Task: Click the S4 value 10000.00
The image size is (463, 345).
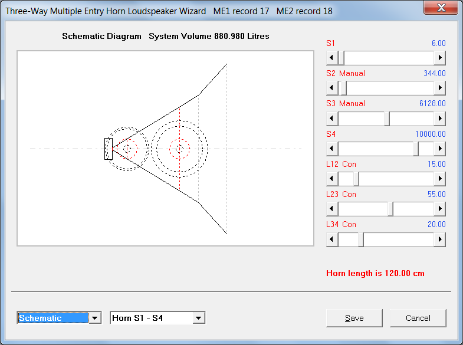Action: [430, 134]
